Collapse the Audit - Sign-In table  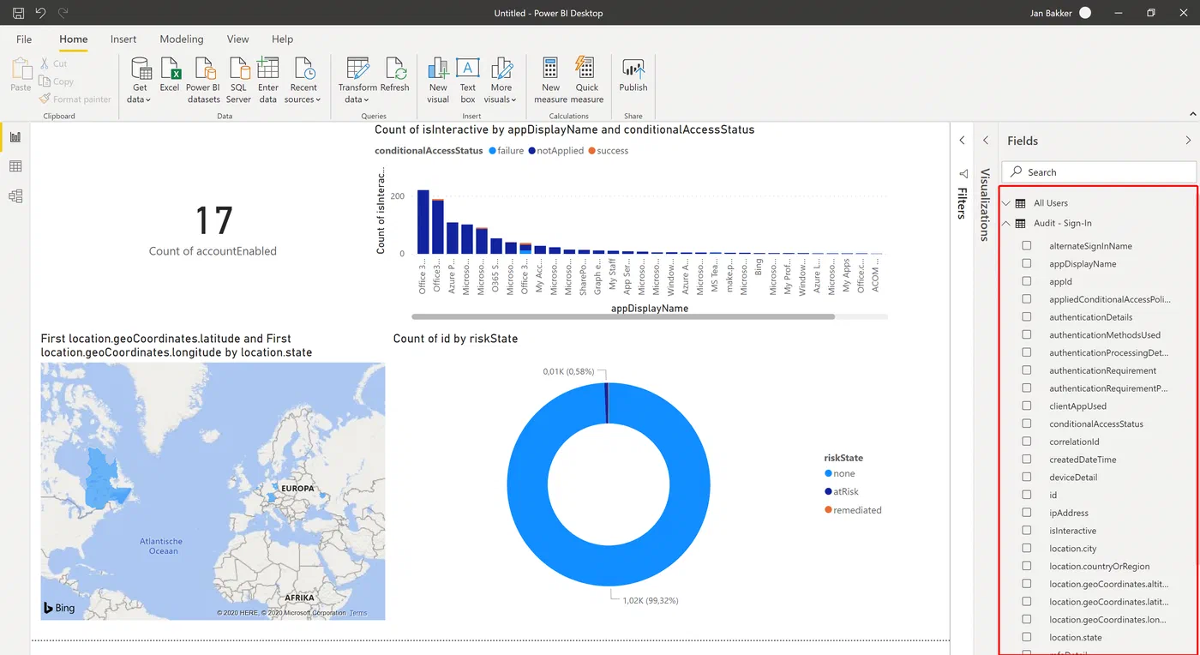click(1006, 223)
